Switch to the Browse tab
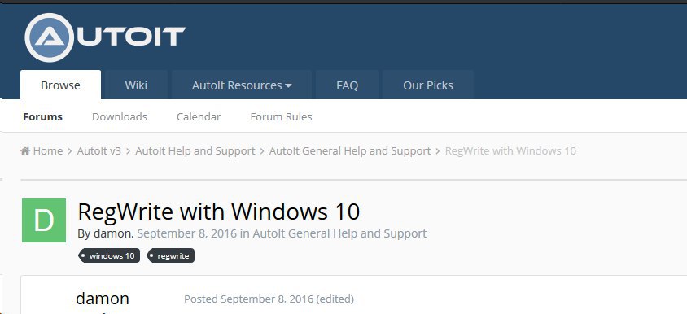687x314 pixels. [60, 85]
